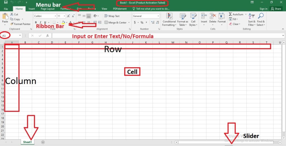Add a new sheet with plus button
This screenshot has height=146, width=286.
point(43,142)
